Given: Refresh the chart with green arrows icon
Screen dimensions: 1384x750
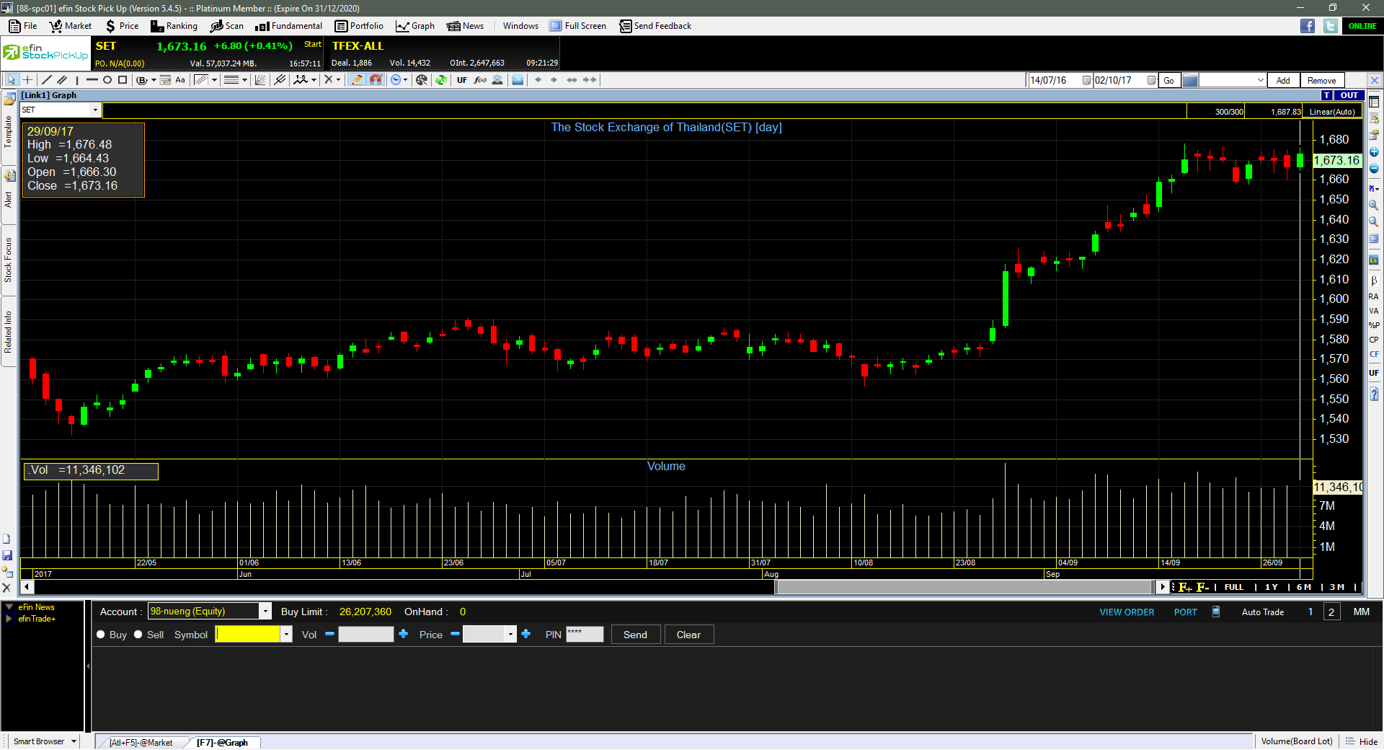Looking at the screenshot, I should [440, 80].
